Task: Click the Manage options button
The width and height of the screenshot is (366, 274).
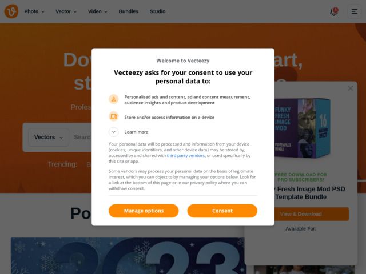Action: point(144,211)
